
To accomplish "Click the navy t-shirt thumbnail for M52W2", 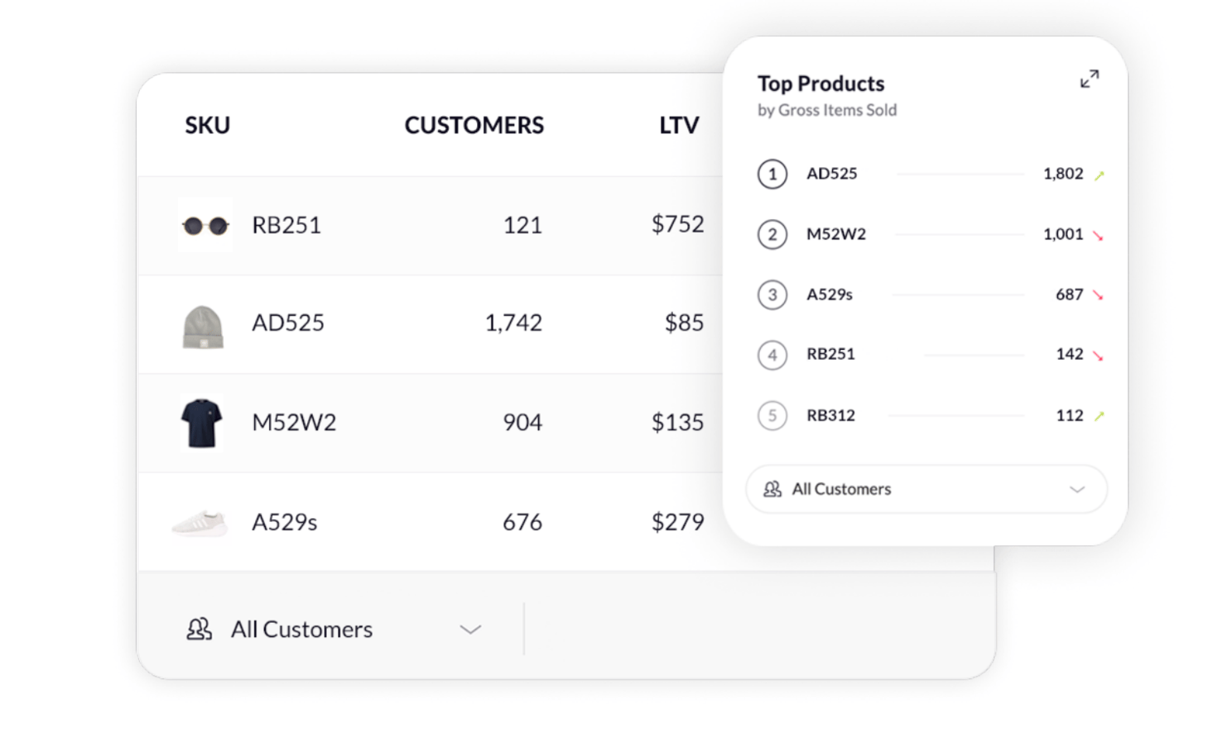I will (201, 423).
